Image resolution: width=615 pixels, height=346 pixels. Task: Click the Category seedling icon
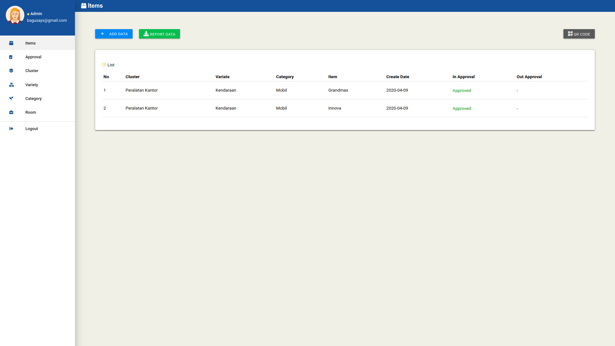11,99
